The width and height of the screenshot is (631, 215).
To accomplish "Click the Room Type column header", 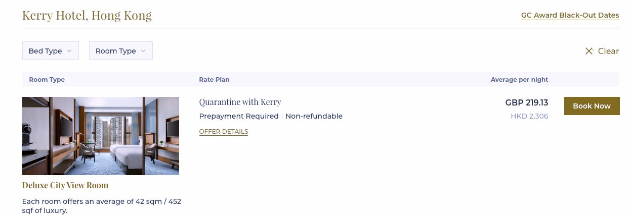I will (x=47, y=80).
